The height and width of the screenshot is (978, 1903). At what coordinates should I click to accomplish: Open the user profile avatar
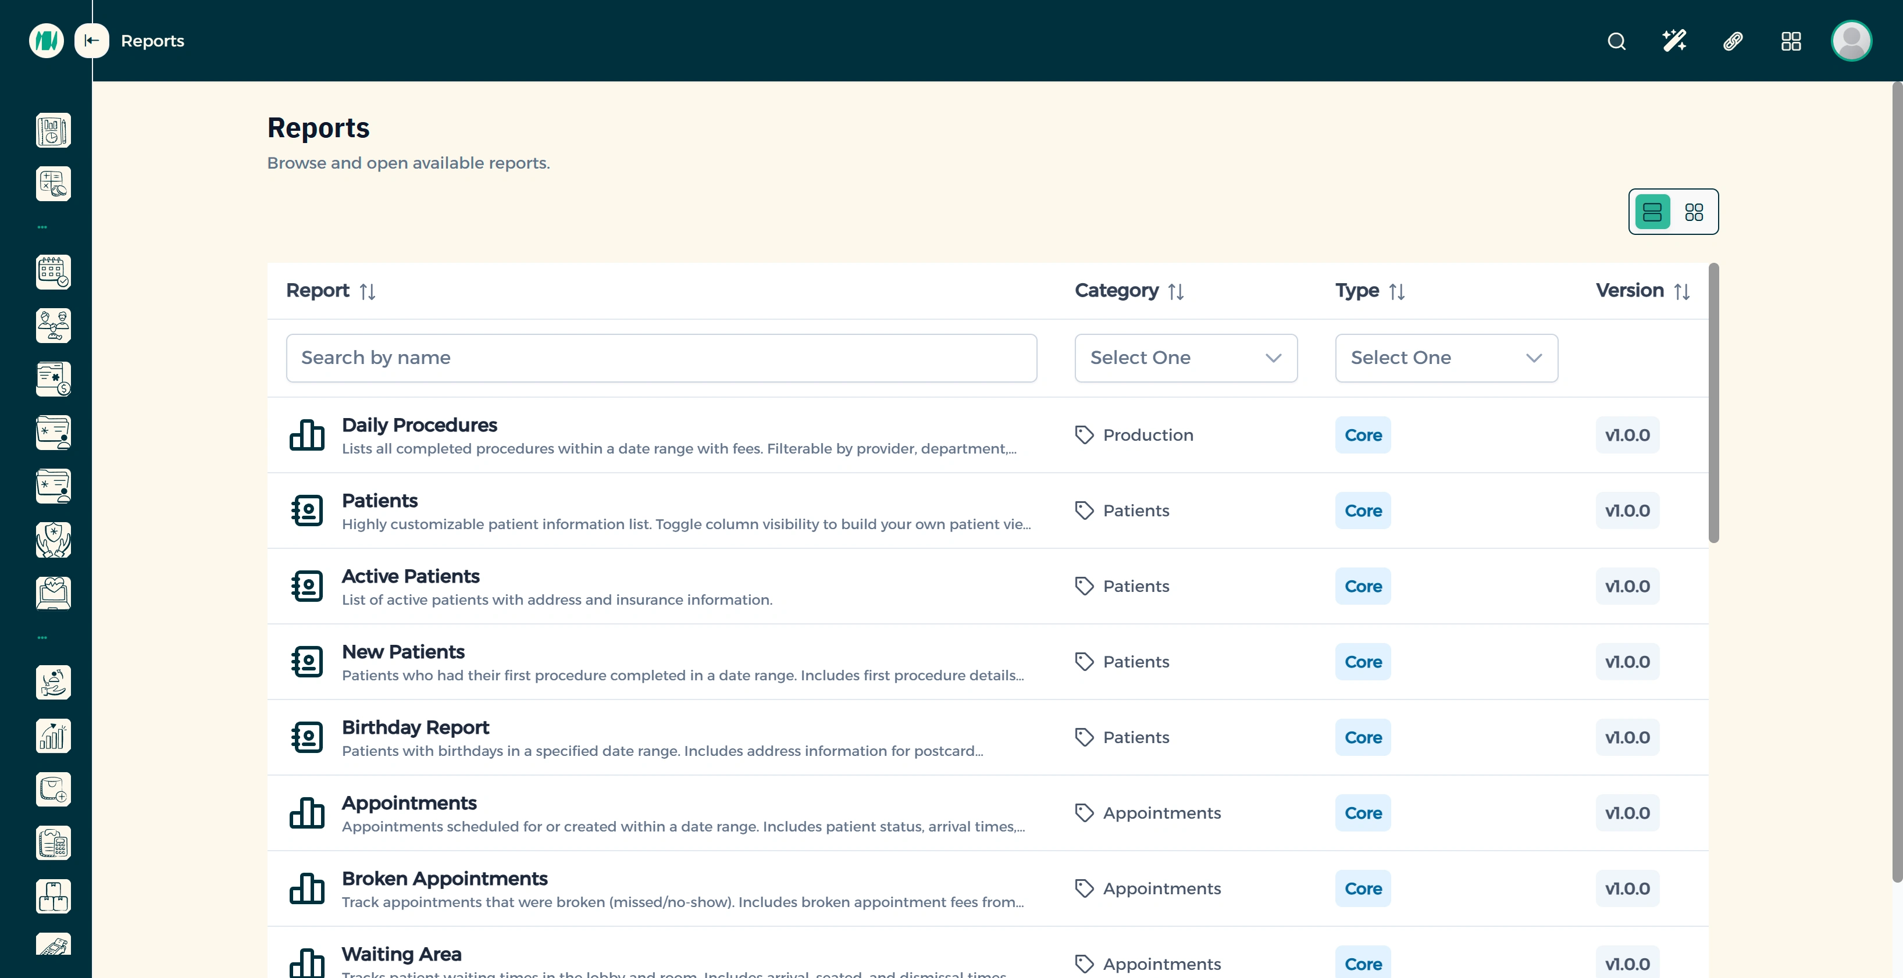coord(1851,41)
